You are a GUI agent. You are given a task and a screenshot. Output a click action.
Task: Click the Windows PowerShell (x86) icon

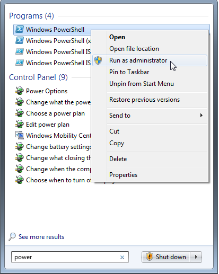click(19, 41)
